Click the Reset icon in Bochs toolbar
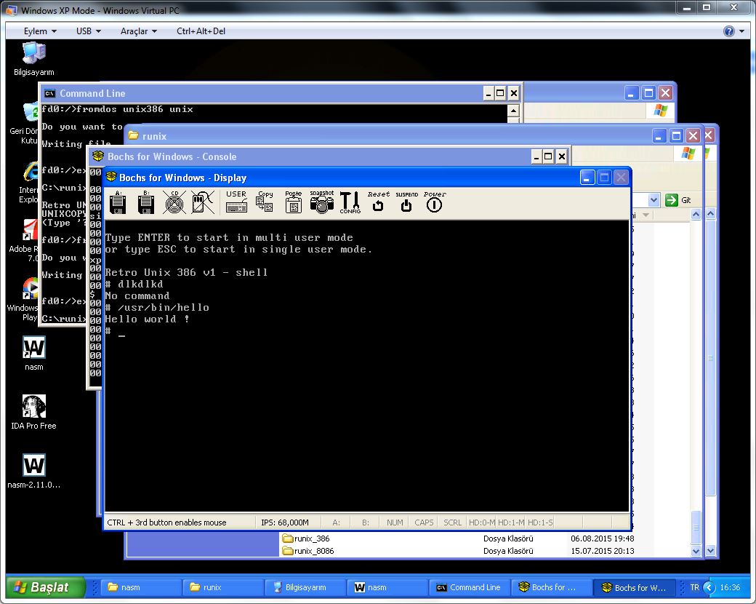This screenshot has width=756, height=604. pyautogui.click(x=379, y=202)
